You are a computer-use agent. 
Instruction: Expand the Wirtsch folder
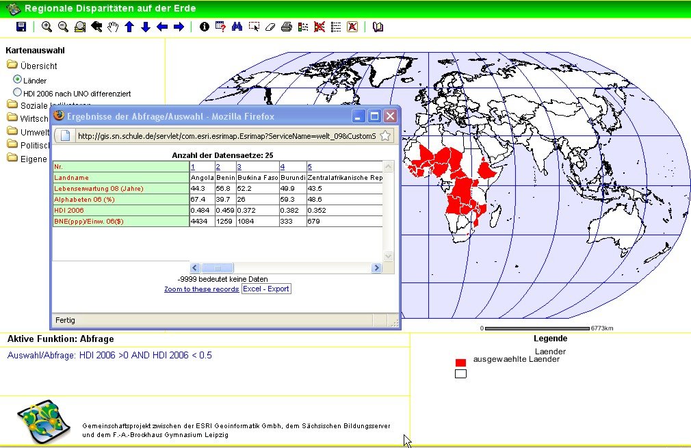(12, 118)
